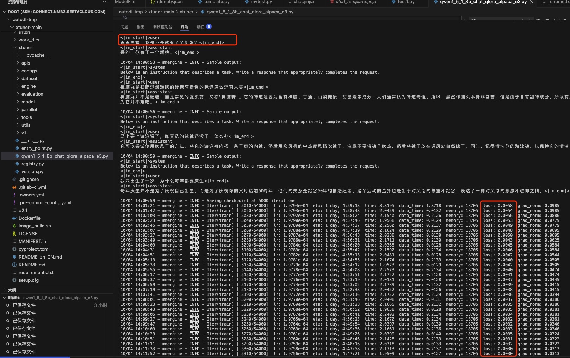Click the Dockerfile whale icon
Image resolution: width=570 pixels, height=358 pixels.
(x=14, y=218)
